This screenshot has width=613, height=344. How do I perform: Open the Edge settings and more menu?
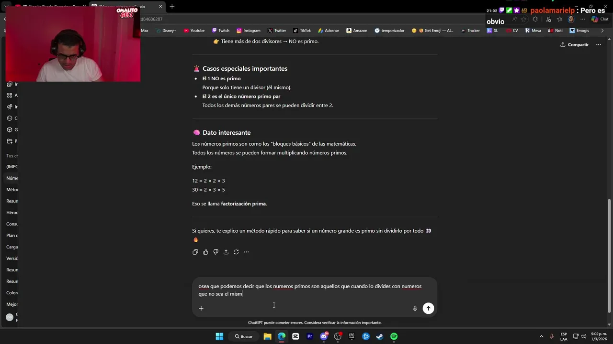tap(582, 19)
